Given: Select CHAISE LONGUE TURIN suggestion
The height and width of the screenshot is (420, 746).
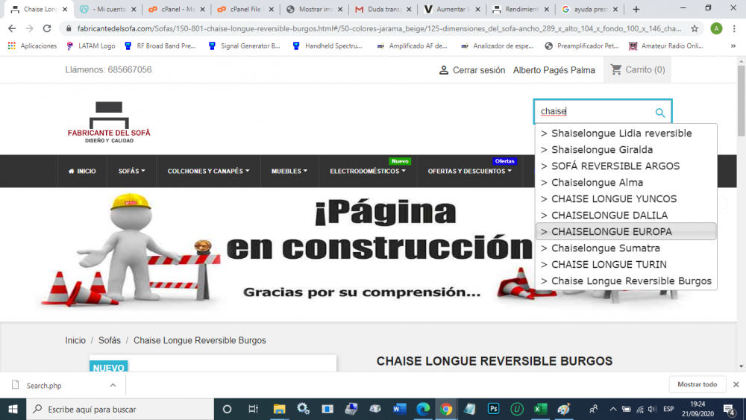Looking at the screenshot, I should [626, 265].
